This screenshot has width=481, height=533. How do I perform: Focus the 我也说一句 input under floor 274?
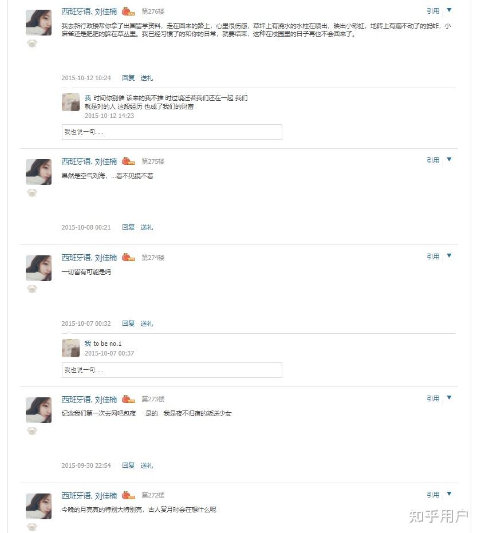(172, 370)
